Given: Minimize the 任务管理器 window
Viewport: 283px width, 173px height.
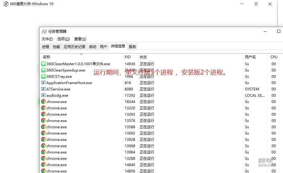Looking at the screenshot, I should pyautogui.click(x=265, y=32).
